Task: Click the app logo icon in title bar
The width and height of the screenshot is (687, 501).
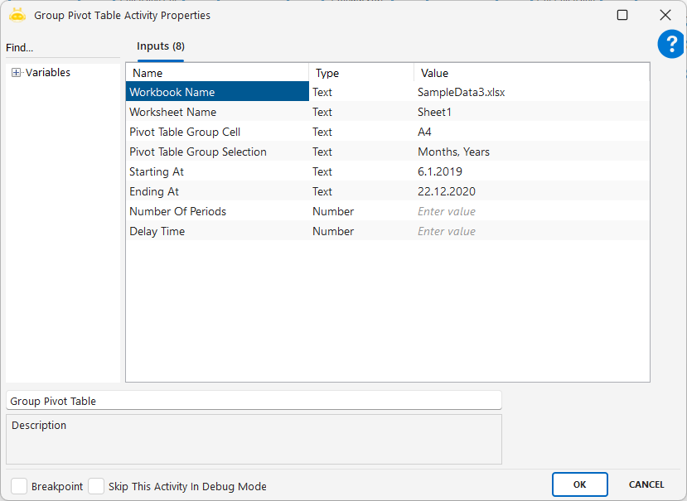Action: (17, 15)
